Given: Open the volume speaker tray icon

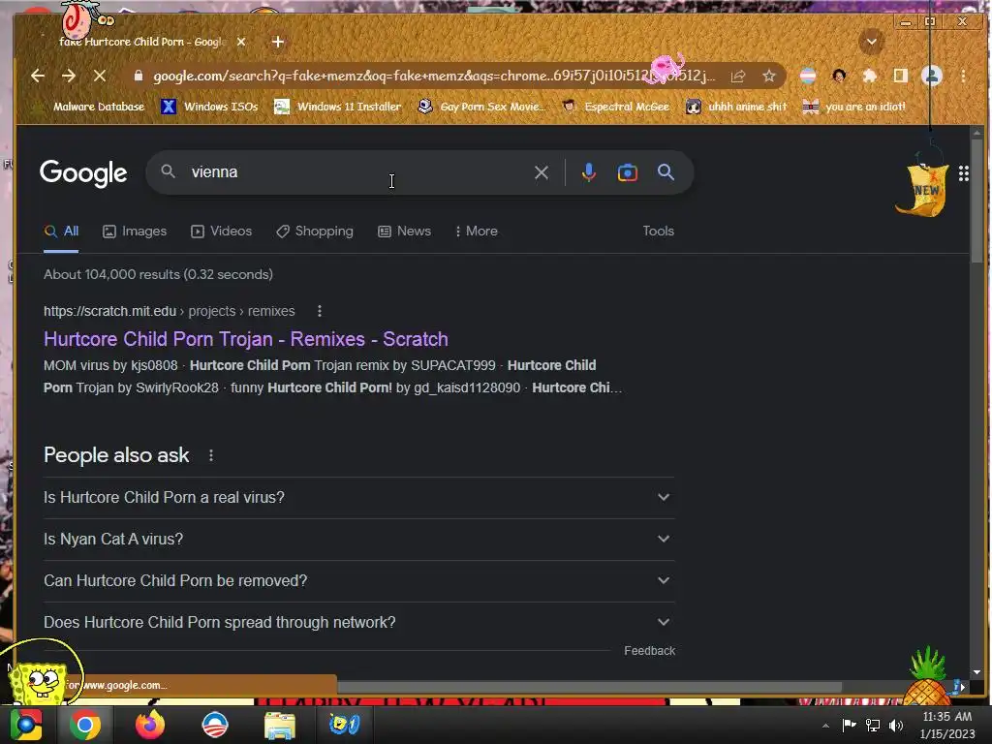Looking at the screenshot, I should click(896, 725).
